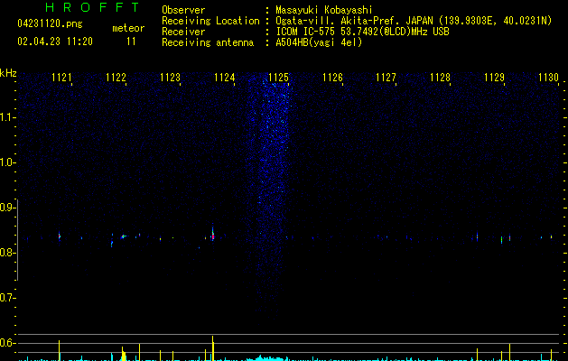Click the 1123 time axis label
568x361 pixels.
(x=171, y=78)
